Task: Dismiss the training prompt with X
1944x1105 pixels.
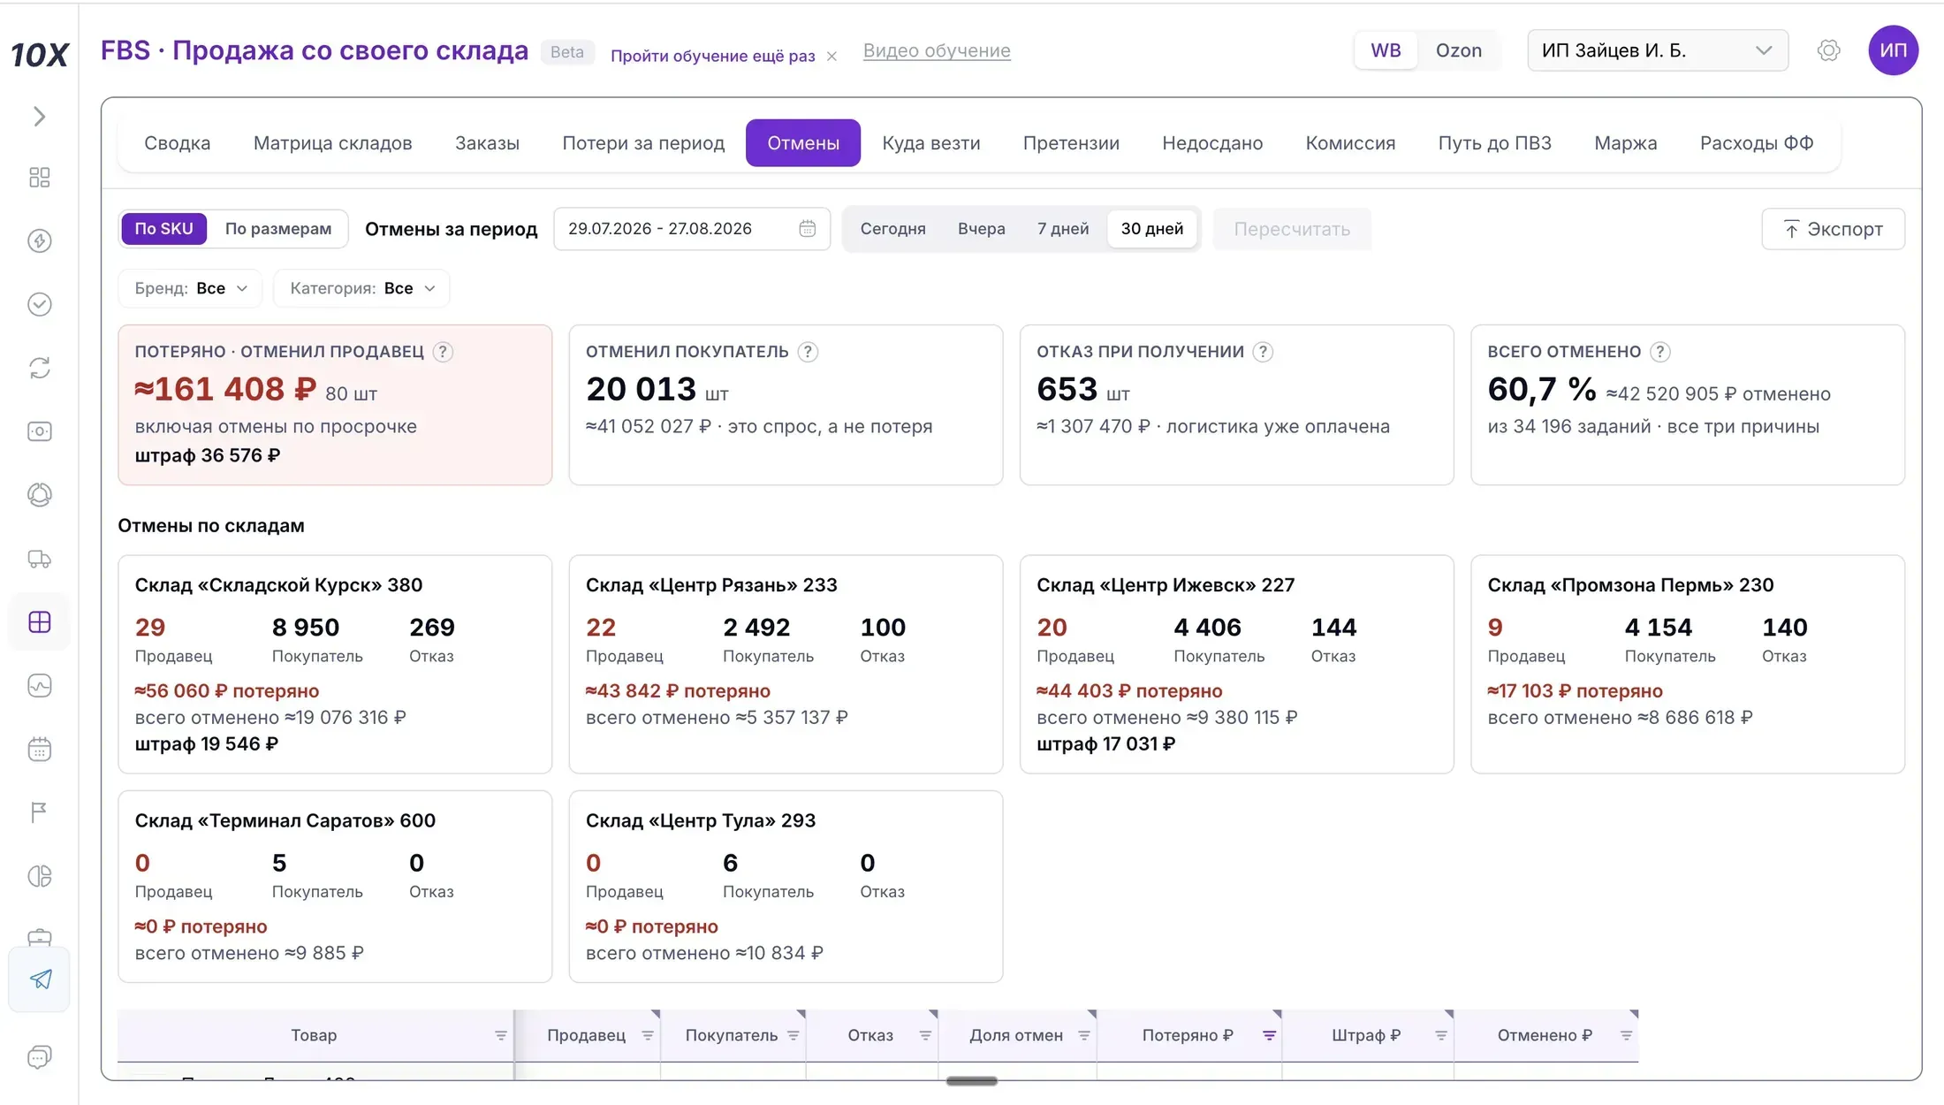Action: [x=832, y=57]
